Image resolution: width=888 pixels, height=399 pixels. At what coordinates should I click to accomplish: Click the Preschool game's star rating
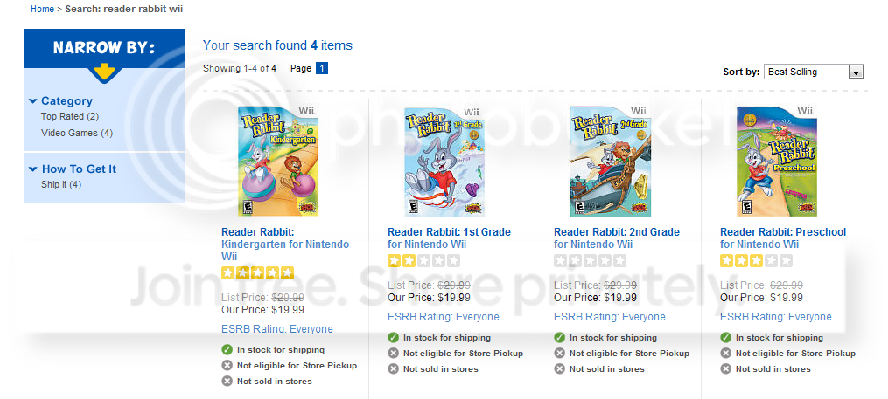pyautogui.click(x=756, y=261)
